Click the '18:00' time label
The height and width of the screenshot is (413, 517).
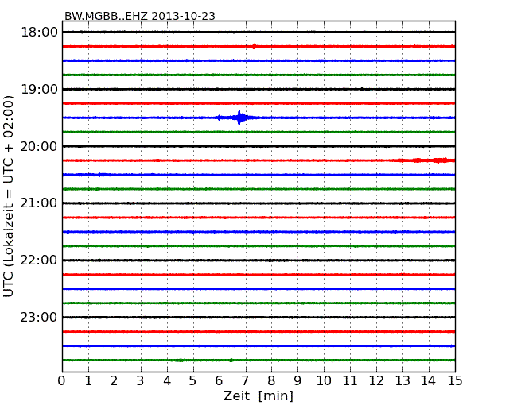(x=39, y=33)
